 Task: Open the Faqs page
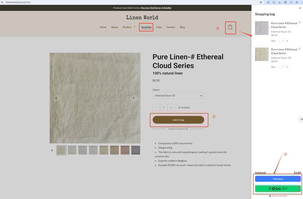click(159, 27)
